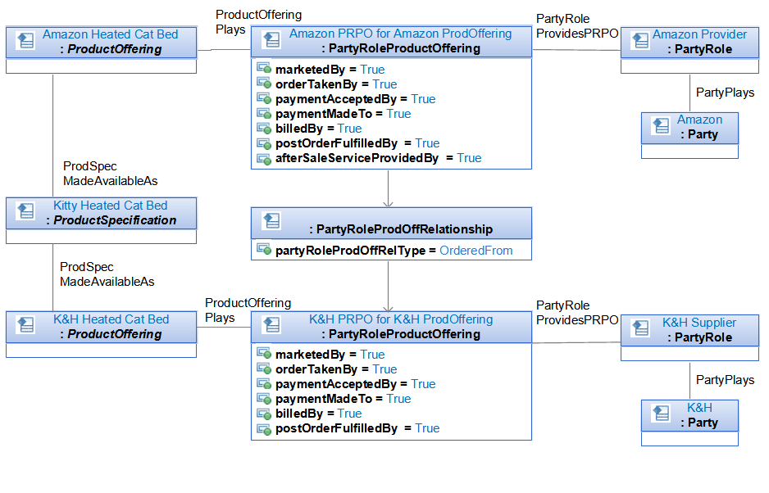Click the Amazon Party object name
This screenshot has width=769, height=493.
point(699,120)
